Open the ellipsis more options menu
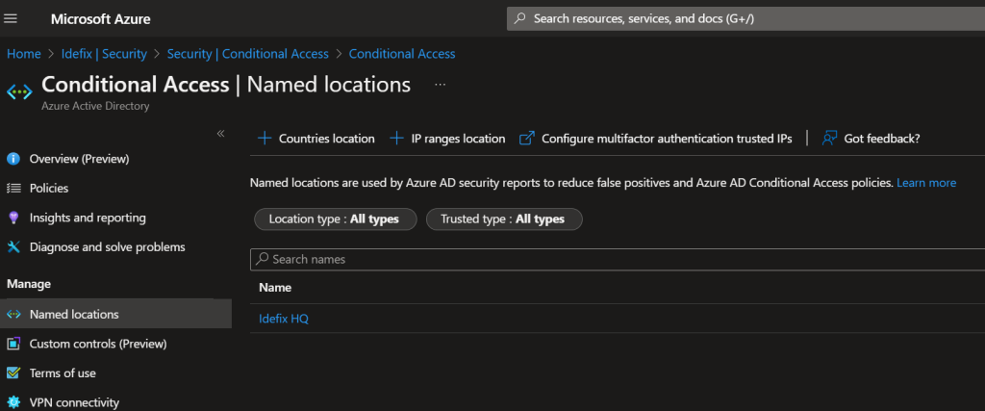Image resolution: width=985 pixels, height=411 pixels. pos(440,84)
